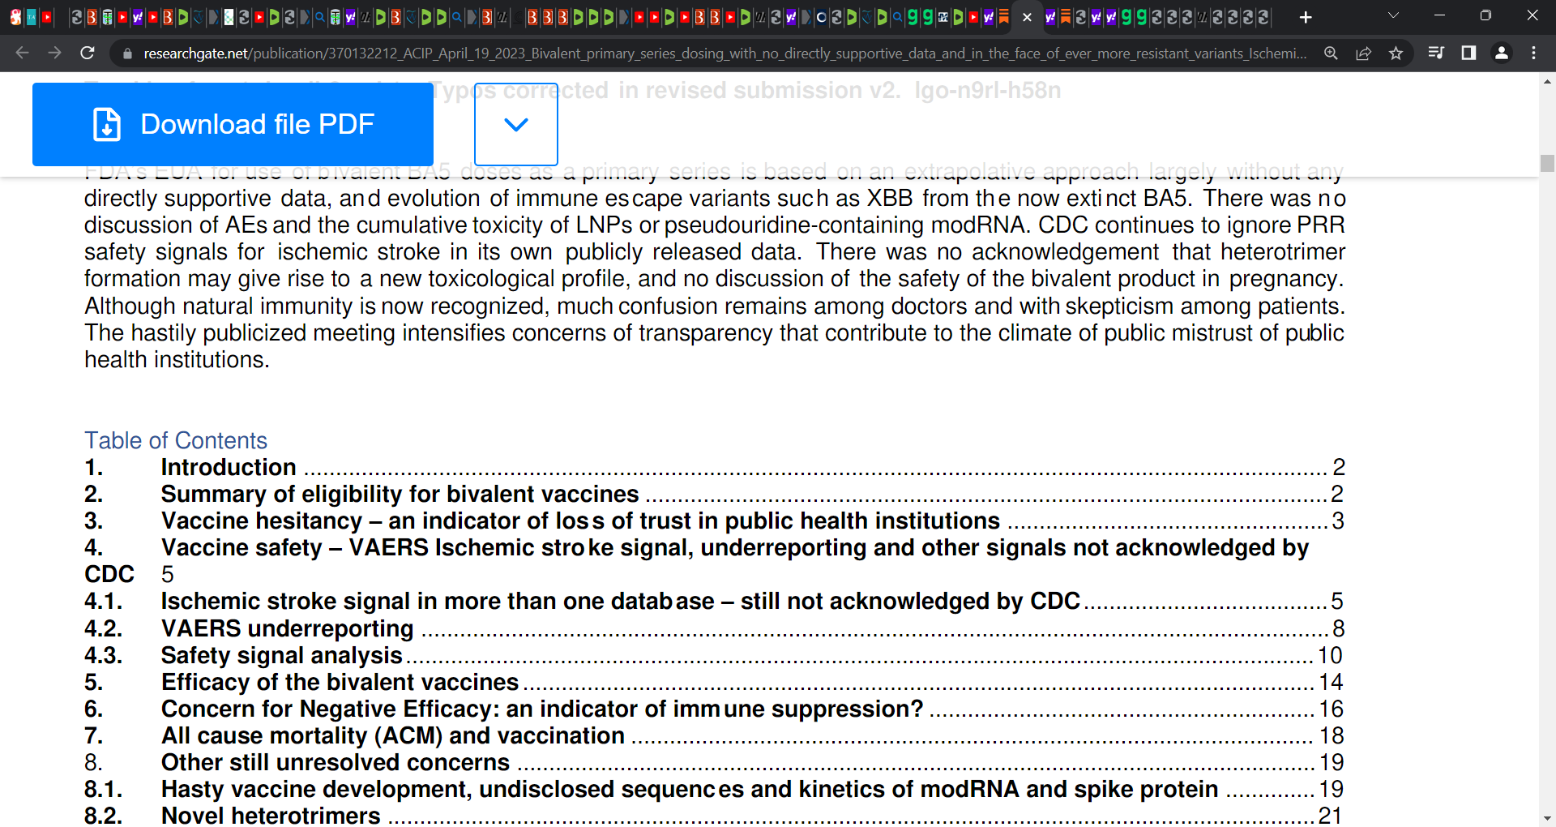The image size is (1556, 827).
Task: Open the Chrome profile avatar
Action: (1502, 53)
